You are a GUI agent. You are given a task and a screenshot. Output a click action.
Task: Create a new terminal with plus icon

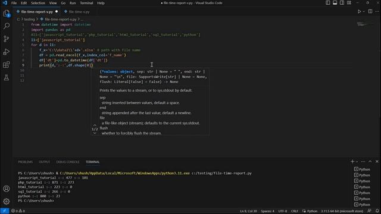pyautogui.click(x=352, y=162)
